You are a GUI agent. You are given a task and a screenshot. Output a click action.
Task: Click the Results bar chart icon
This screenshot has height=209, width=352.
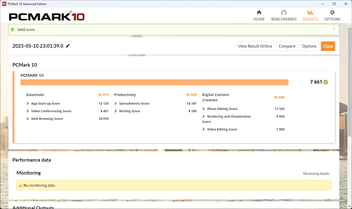click(x=310, y=13)
